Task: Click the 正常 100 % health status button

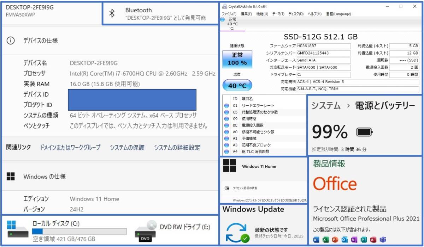Action: (237, 59)
